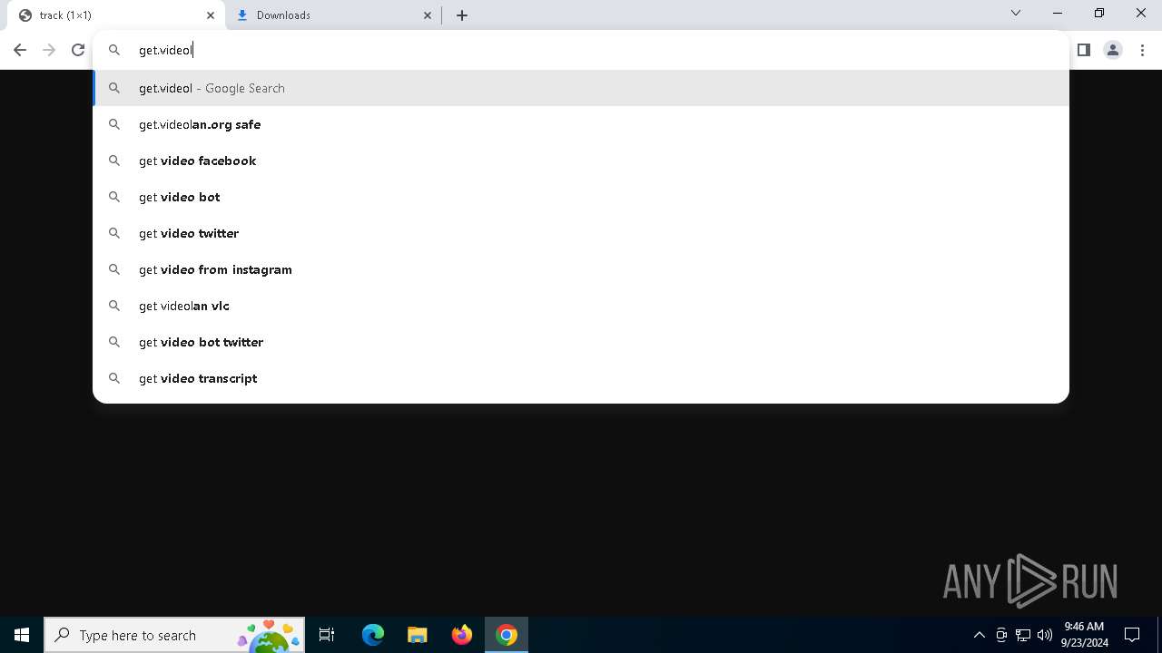Close the Downloads tab
This screenshot has height=653, width=1162.
(x=428, y=15)
